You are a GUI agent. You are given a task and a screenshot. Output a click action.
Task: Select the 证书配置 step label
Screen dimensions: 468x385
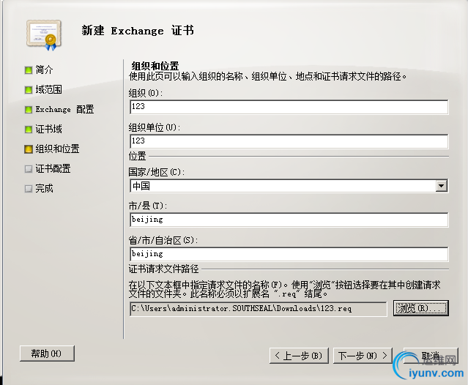pos(53,168)
